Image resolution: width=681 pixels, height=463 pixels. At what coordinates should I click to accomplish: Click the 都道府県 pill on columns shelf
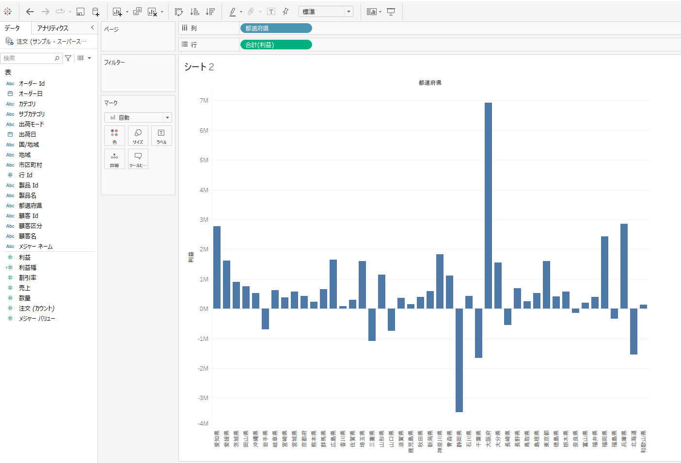tap(276, 29)
